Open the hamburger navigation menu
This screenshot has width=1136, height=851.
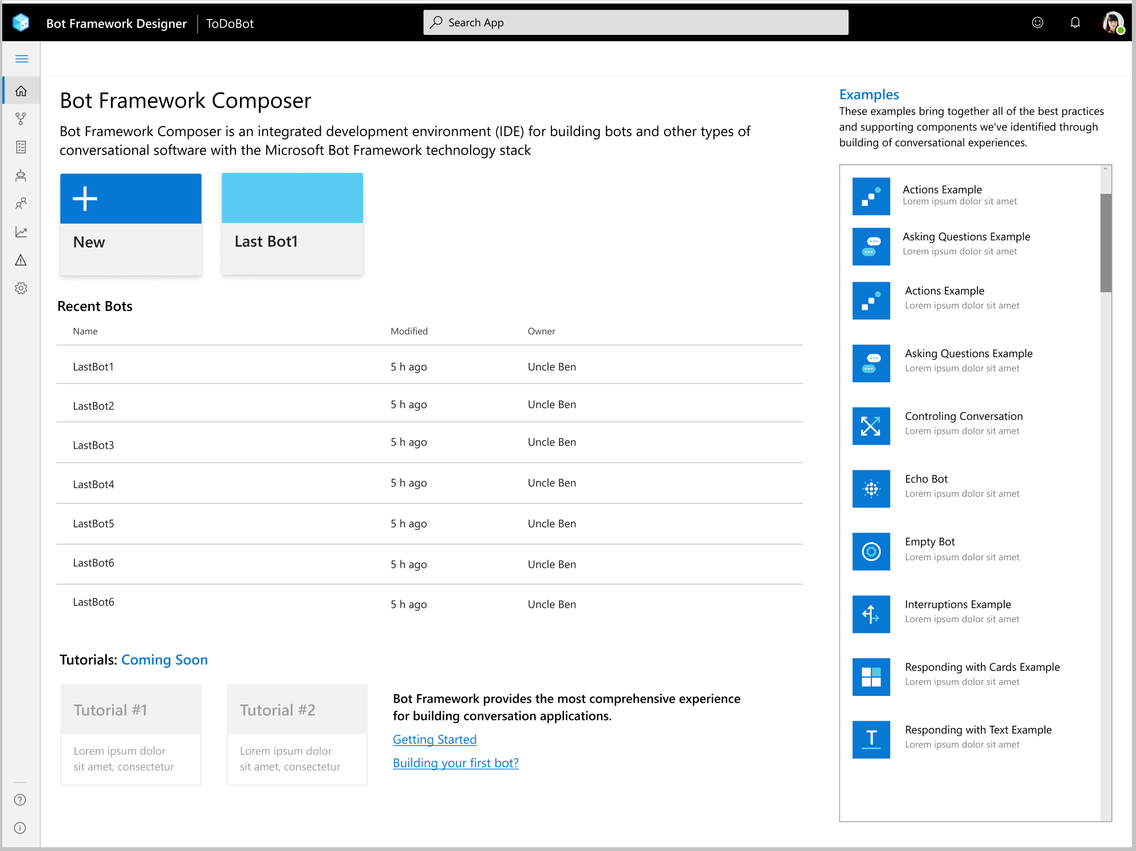point(22,59)
